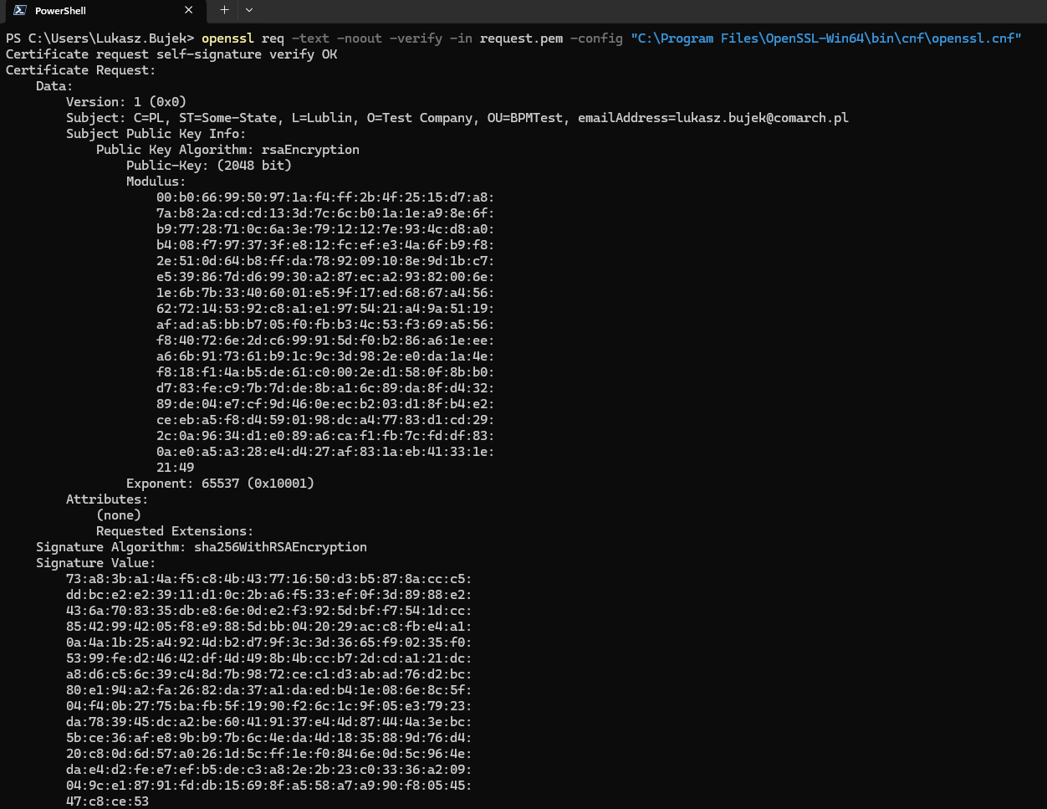This screenshot has width=1047, height=809.
Task: Close the PowerShell tab
Action: (x=188, y=11)
